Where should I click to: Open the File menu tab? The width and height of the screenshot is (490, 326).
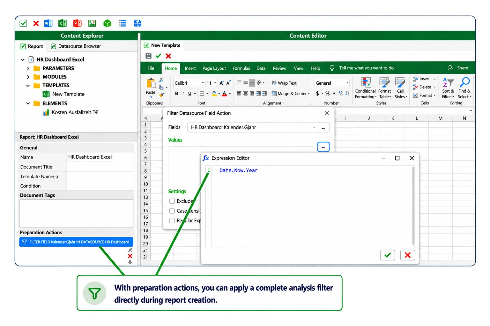151,68
